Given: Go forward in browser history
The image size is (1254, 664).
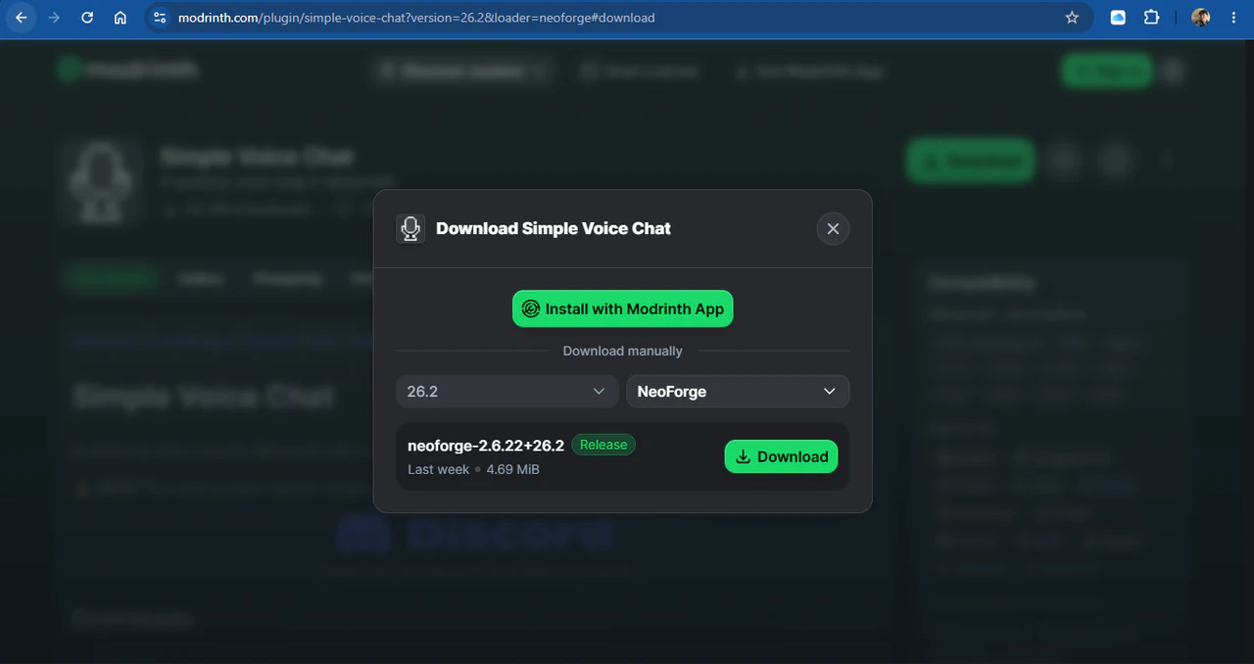Looking at the screenshot, I should click(54, 18).
